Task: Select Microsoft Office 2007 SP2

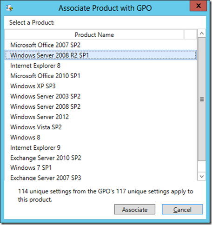Action: click(x=101, y=45)
